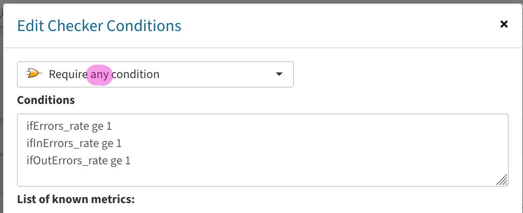Click the ifErrors_rate metric name
Viewport: 523px width, 213px height.
[x=58, y=126]
